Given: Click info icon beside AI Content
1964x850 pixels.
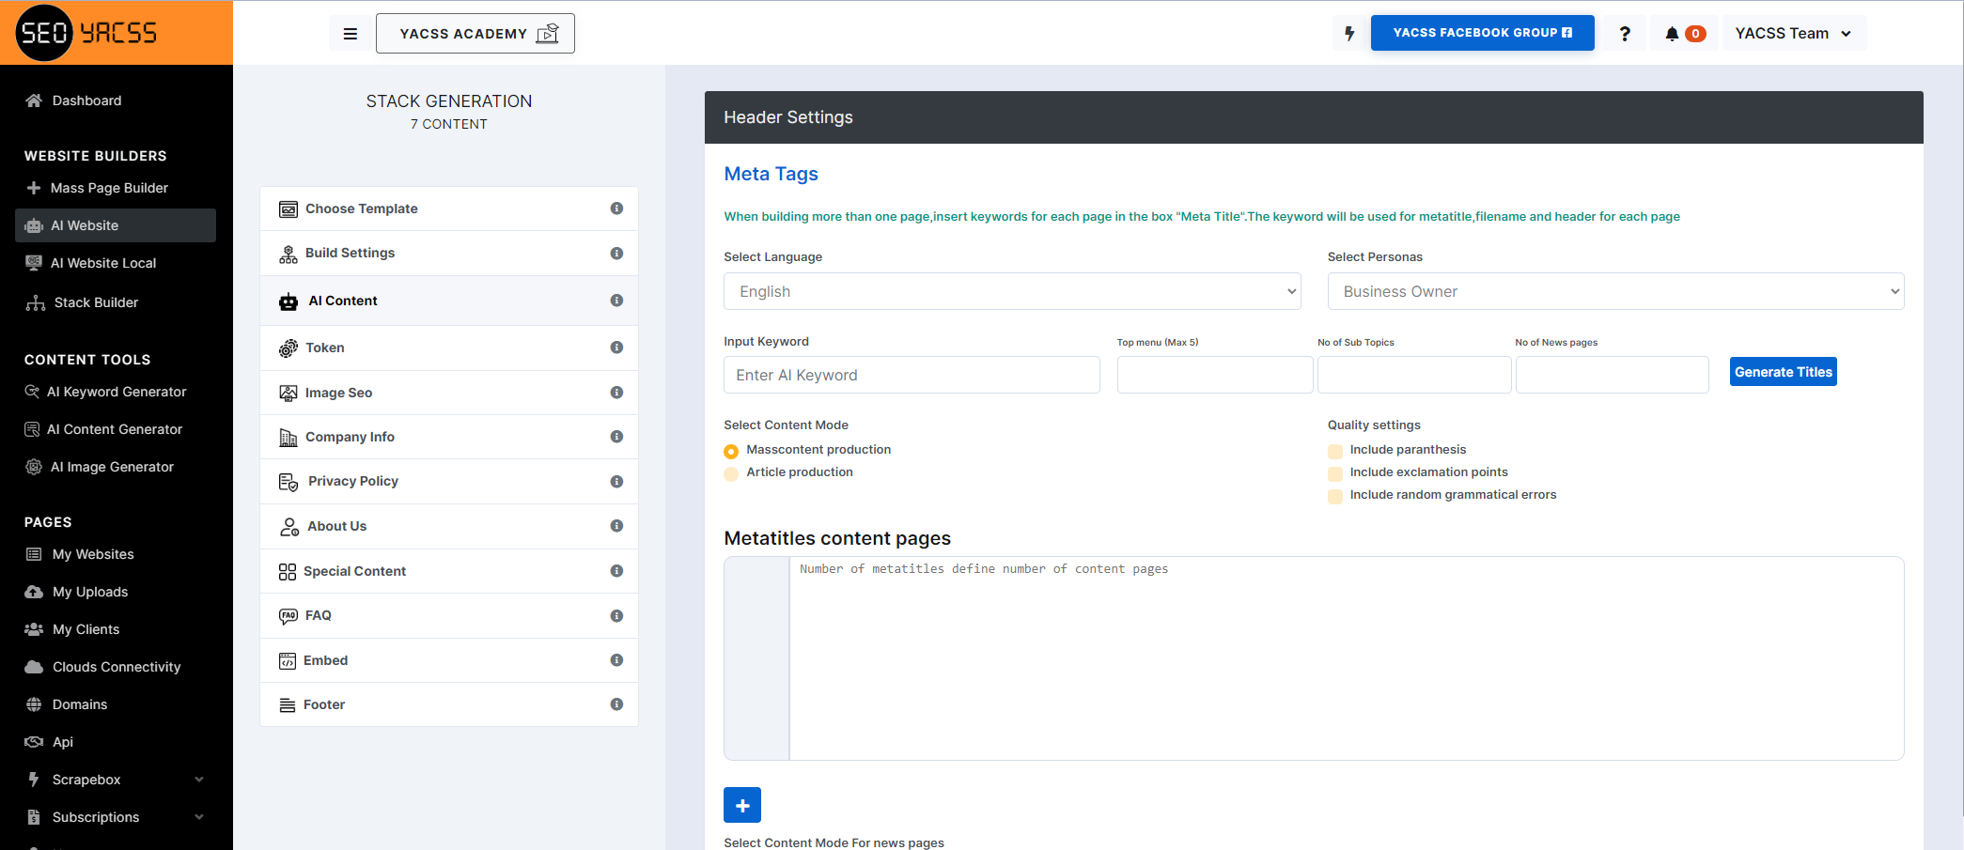Looking at the screenshot, I should (x=616, y=301).
